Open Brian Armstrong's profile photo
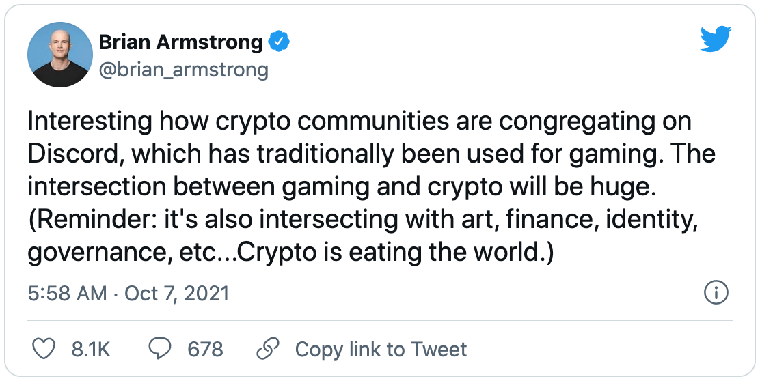 pyautogui.click(x=59, y=55)
